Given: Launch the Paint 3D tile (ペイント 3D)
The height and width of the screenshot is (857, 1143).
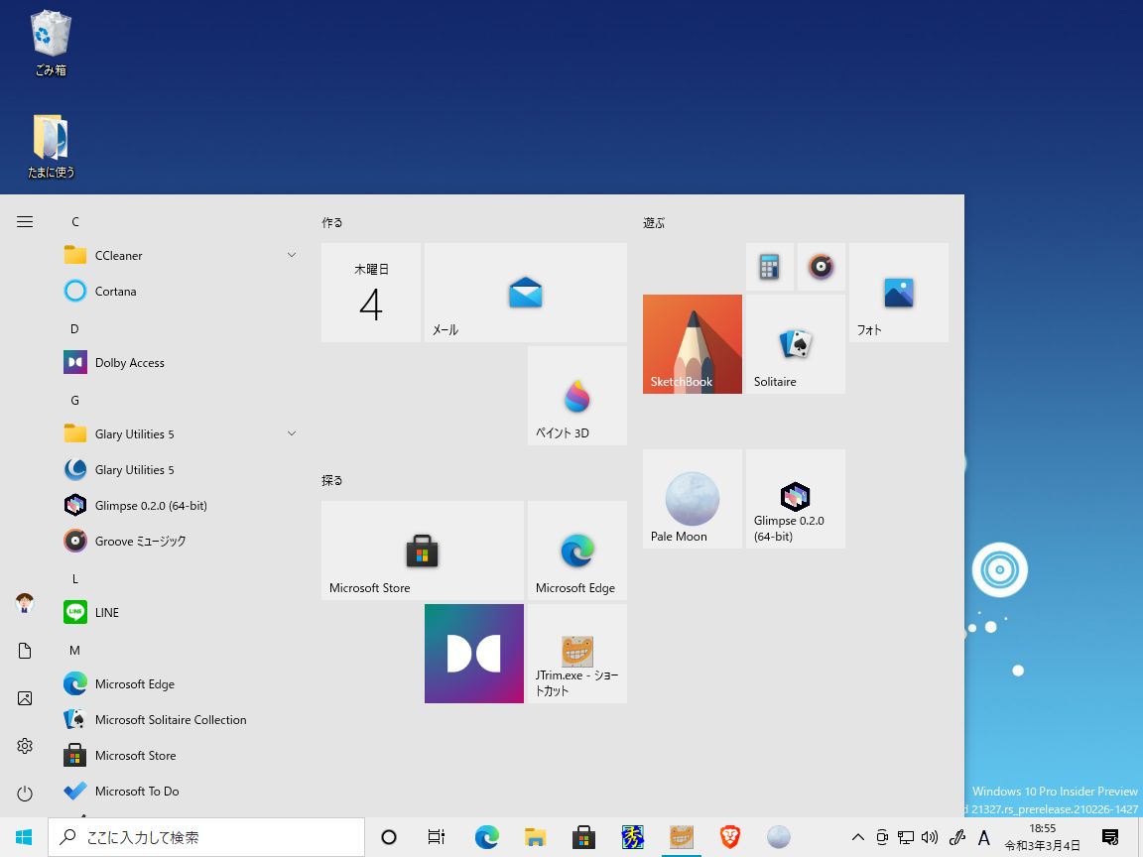Looking at the screenshot, I should point(576,396).
